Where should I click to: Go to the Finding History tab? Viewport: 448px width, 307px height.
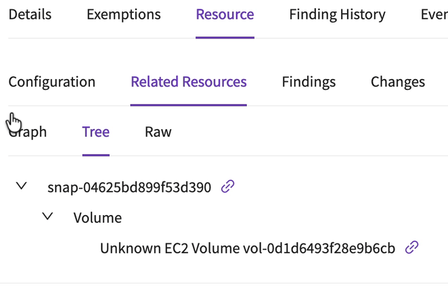click(x=337, y=14)
